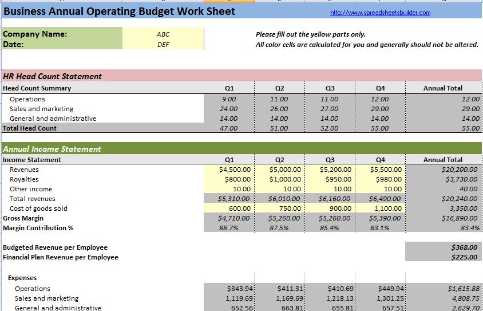Click Cost of goods sold Annual Total 3,350.00

coord(444,208)
